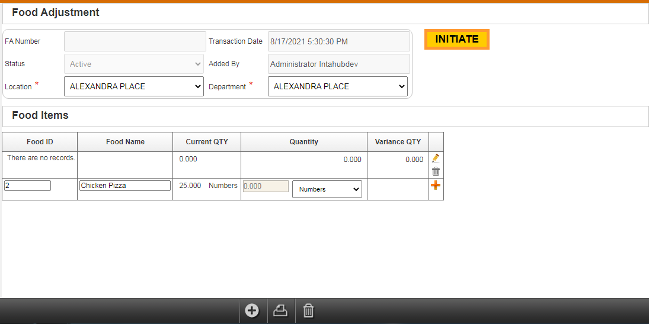
Task: Open the Location dropdown
Action: pyautogui.click(x=134, y=86)
